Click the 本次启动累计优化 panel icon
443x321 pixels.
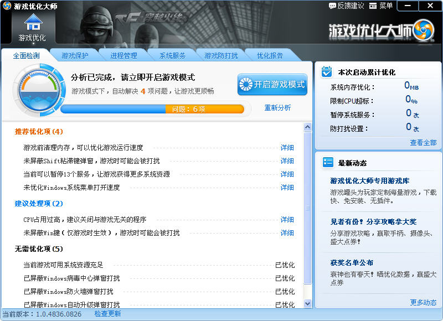pyautogui.click(x=328, y=72)
